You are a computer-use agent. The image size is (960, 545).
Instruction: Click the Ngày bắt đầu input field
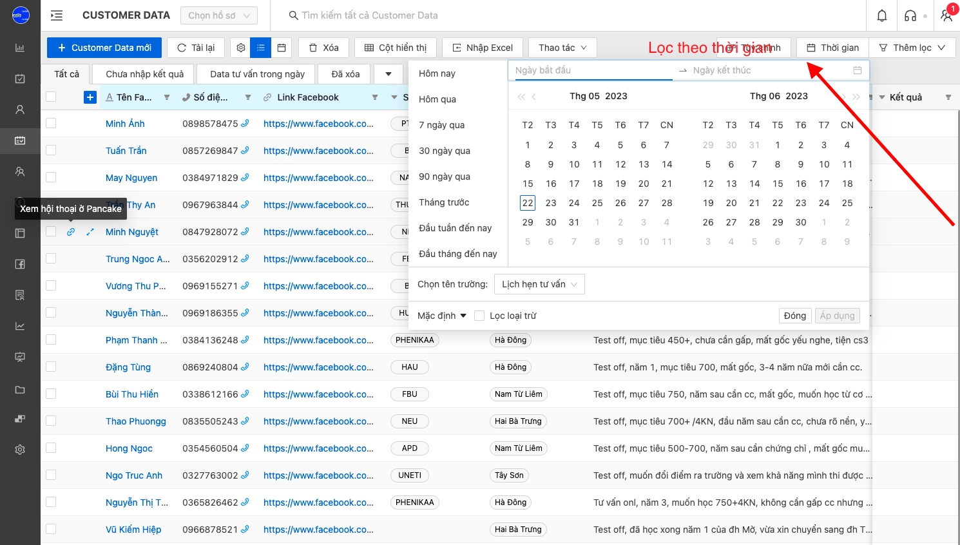point(593,70)
